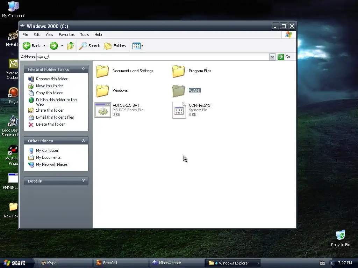Select the New Folder desktop icon
This screenshot has width=358, height=268.
point(13,207)
